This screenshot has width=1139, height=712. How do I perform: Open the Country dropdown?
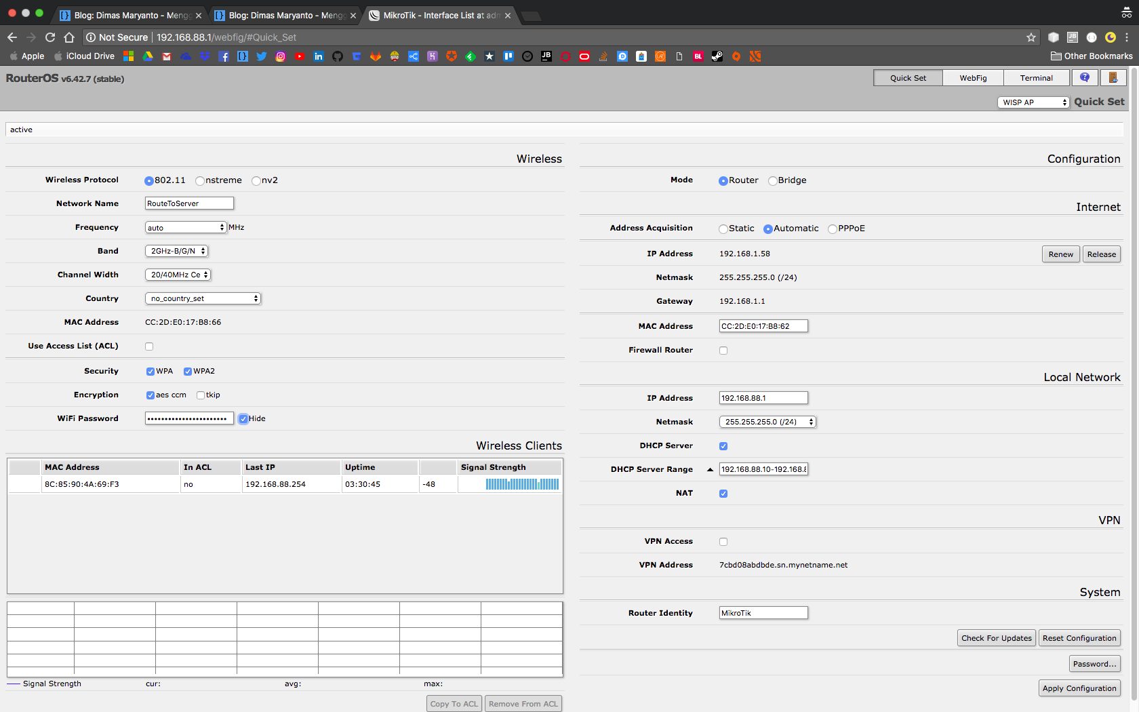point(203,299)
